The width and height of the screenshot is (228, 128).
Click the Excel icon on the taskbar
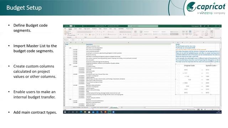click(109, 112)
